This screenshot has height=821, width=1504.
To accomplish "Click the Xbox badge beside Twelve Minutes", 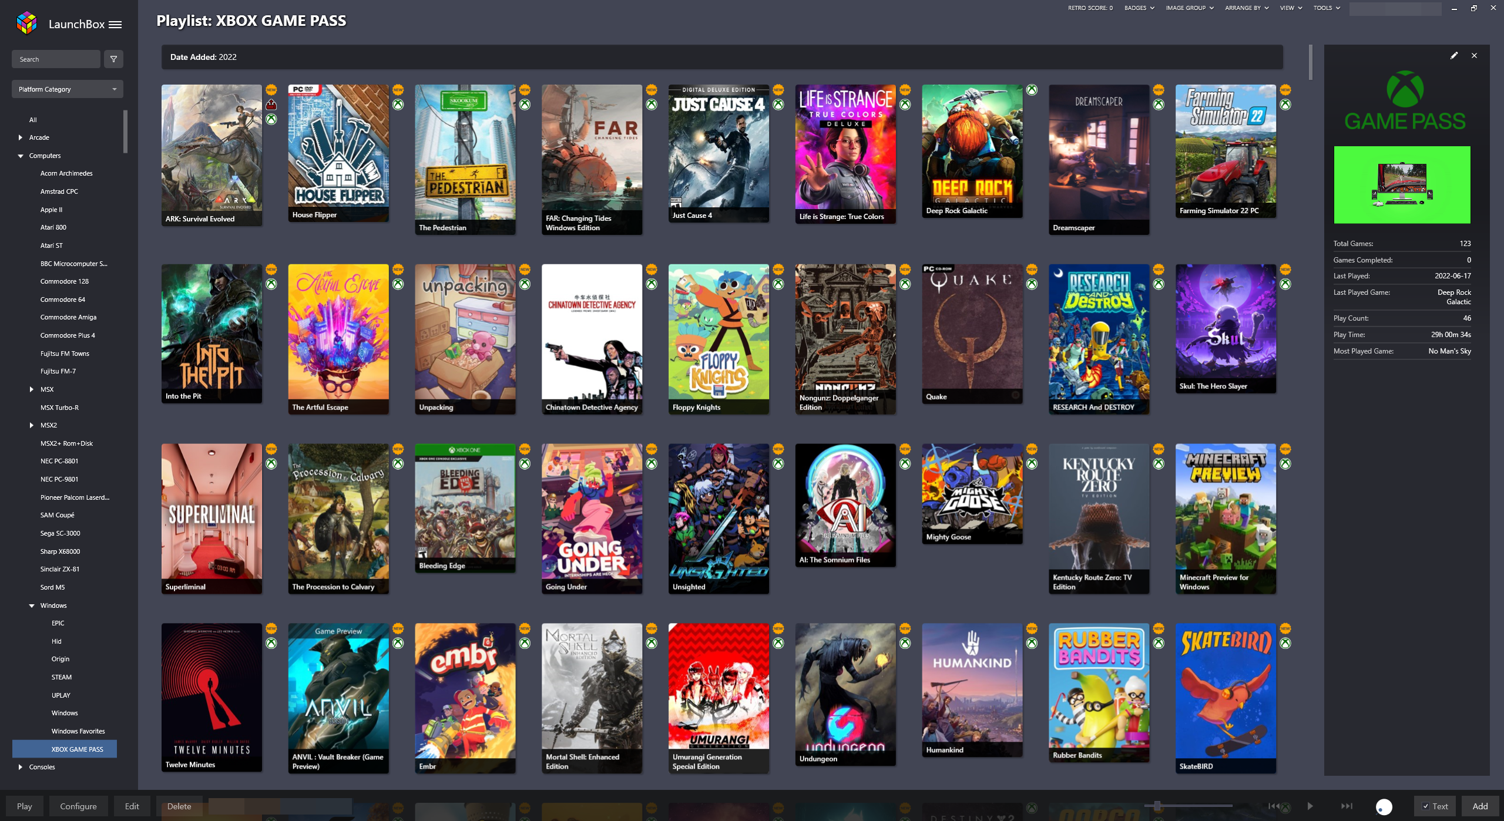I will (x=271, y=644).
